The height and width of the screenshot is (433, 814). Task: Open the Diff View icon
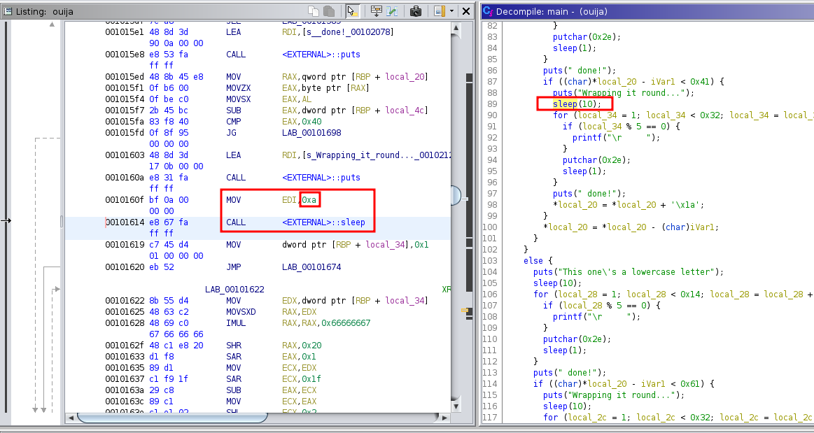(393, 11)
